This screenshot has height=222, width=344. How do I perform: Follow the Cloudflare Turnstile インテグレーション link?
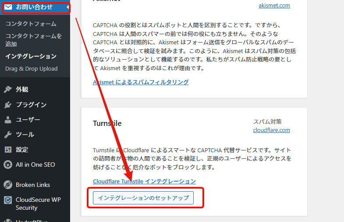click(x=144, y=181)
